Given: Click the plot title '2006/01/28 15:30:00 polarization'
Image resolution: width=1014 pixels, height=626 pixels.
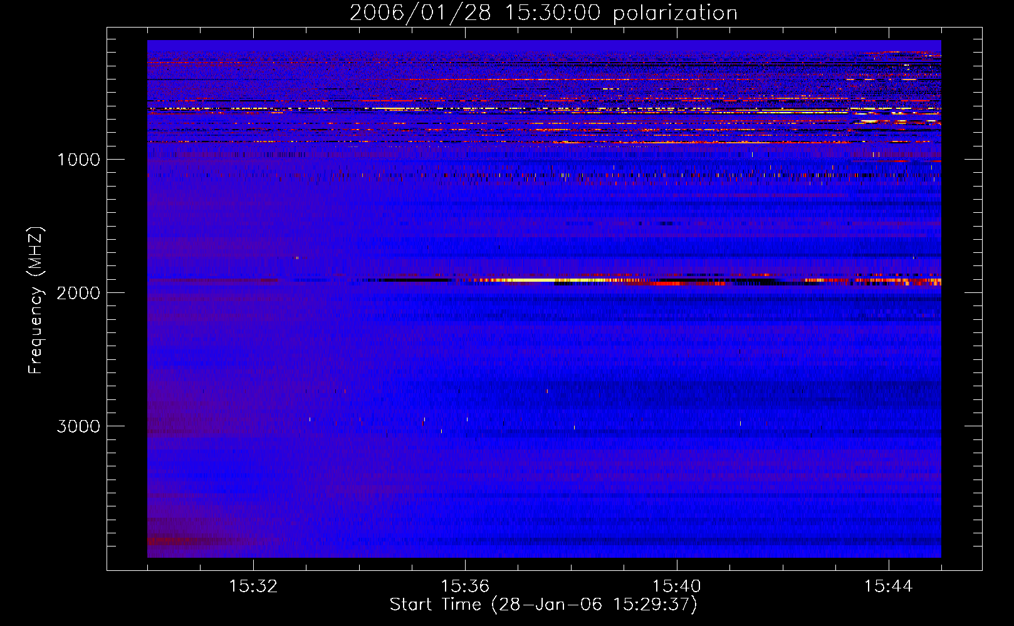Looking at the screenshot, I should [543, 13].
